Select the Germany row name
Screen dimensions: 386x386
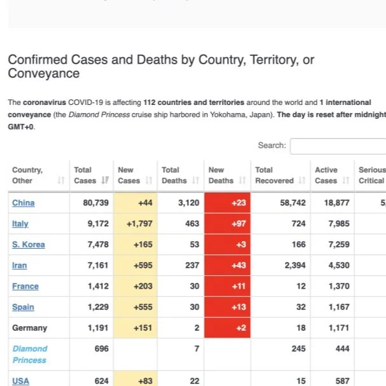click(29, 328)
